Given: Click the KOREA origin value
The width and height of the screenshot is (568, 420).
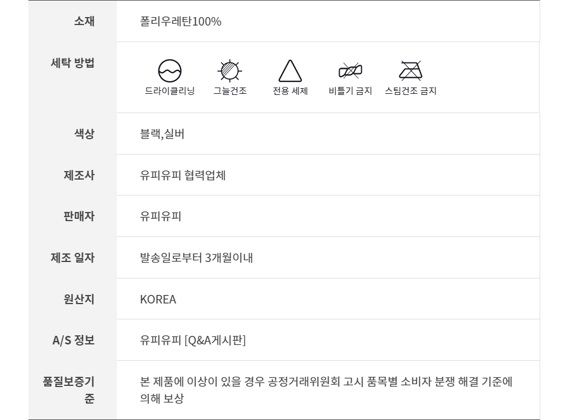Looking at the screenshot, I should [158, 299].
